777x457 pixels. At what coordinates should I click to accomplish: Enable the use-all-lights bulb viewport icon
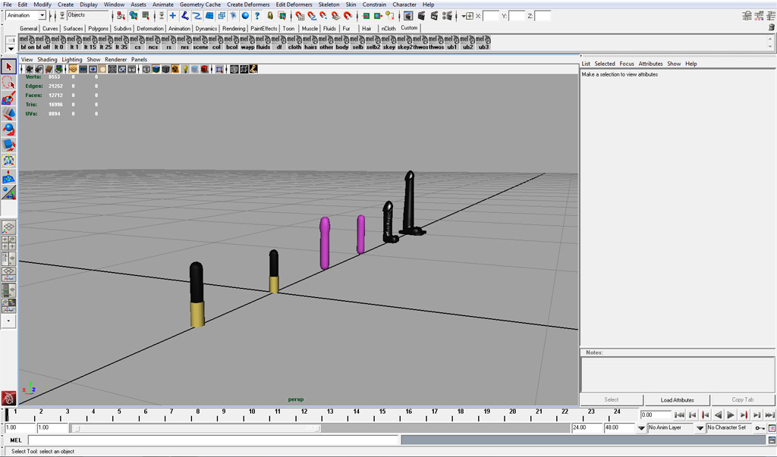coord(185,69)
